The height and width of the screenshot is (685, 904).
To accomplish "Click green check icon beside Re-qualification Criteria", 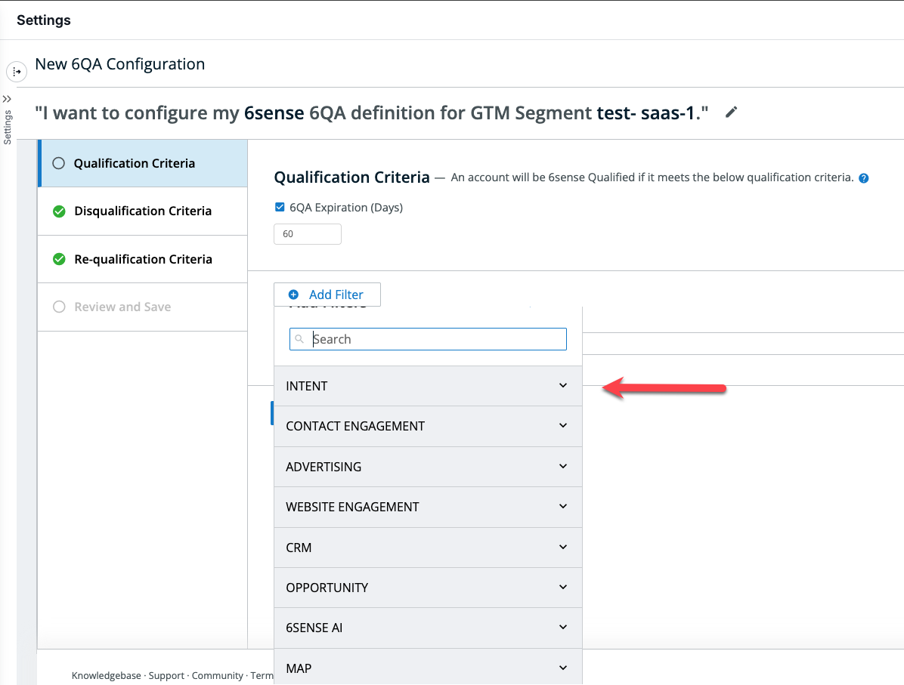I will point(59,259).
